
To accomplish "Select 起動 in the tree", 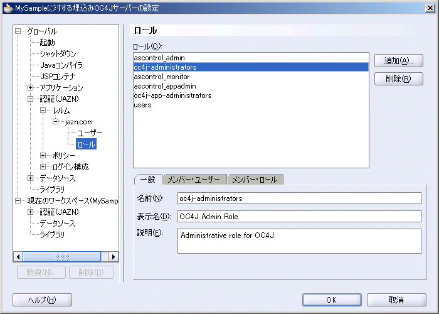I will (47, 42).
